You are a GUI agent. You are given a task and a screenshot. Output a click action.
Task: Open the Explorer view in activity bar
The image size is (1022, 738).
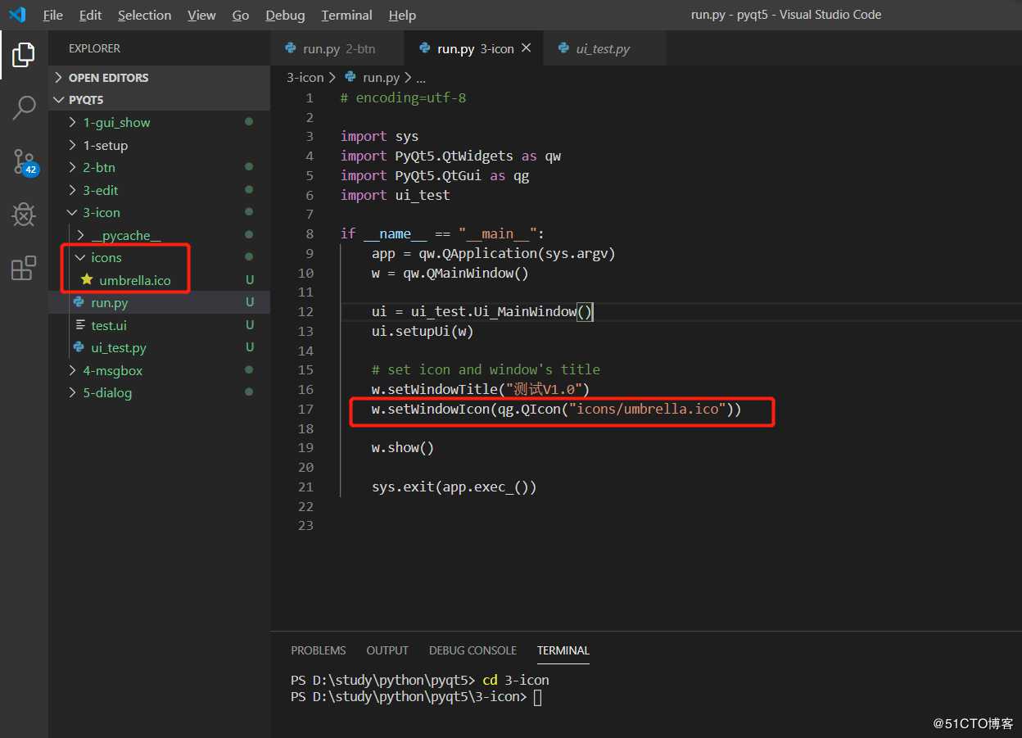(x=24, y=56)
